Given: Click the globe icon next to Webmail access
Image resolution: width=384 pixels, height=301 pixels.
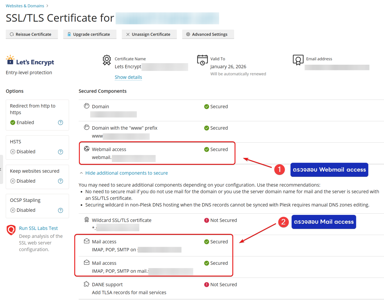Looking at the screenshot, I should pos(86,148).
